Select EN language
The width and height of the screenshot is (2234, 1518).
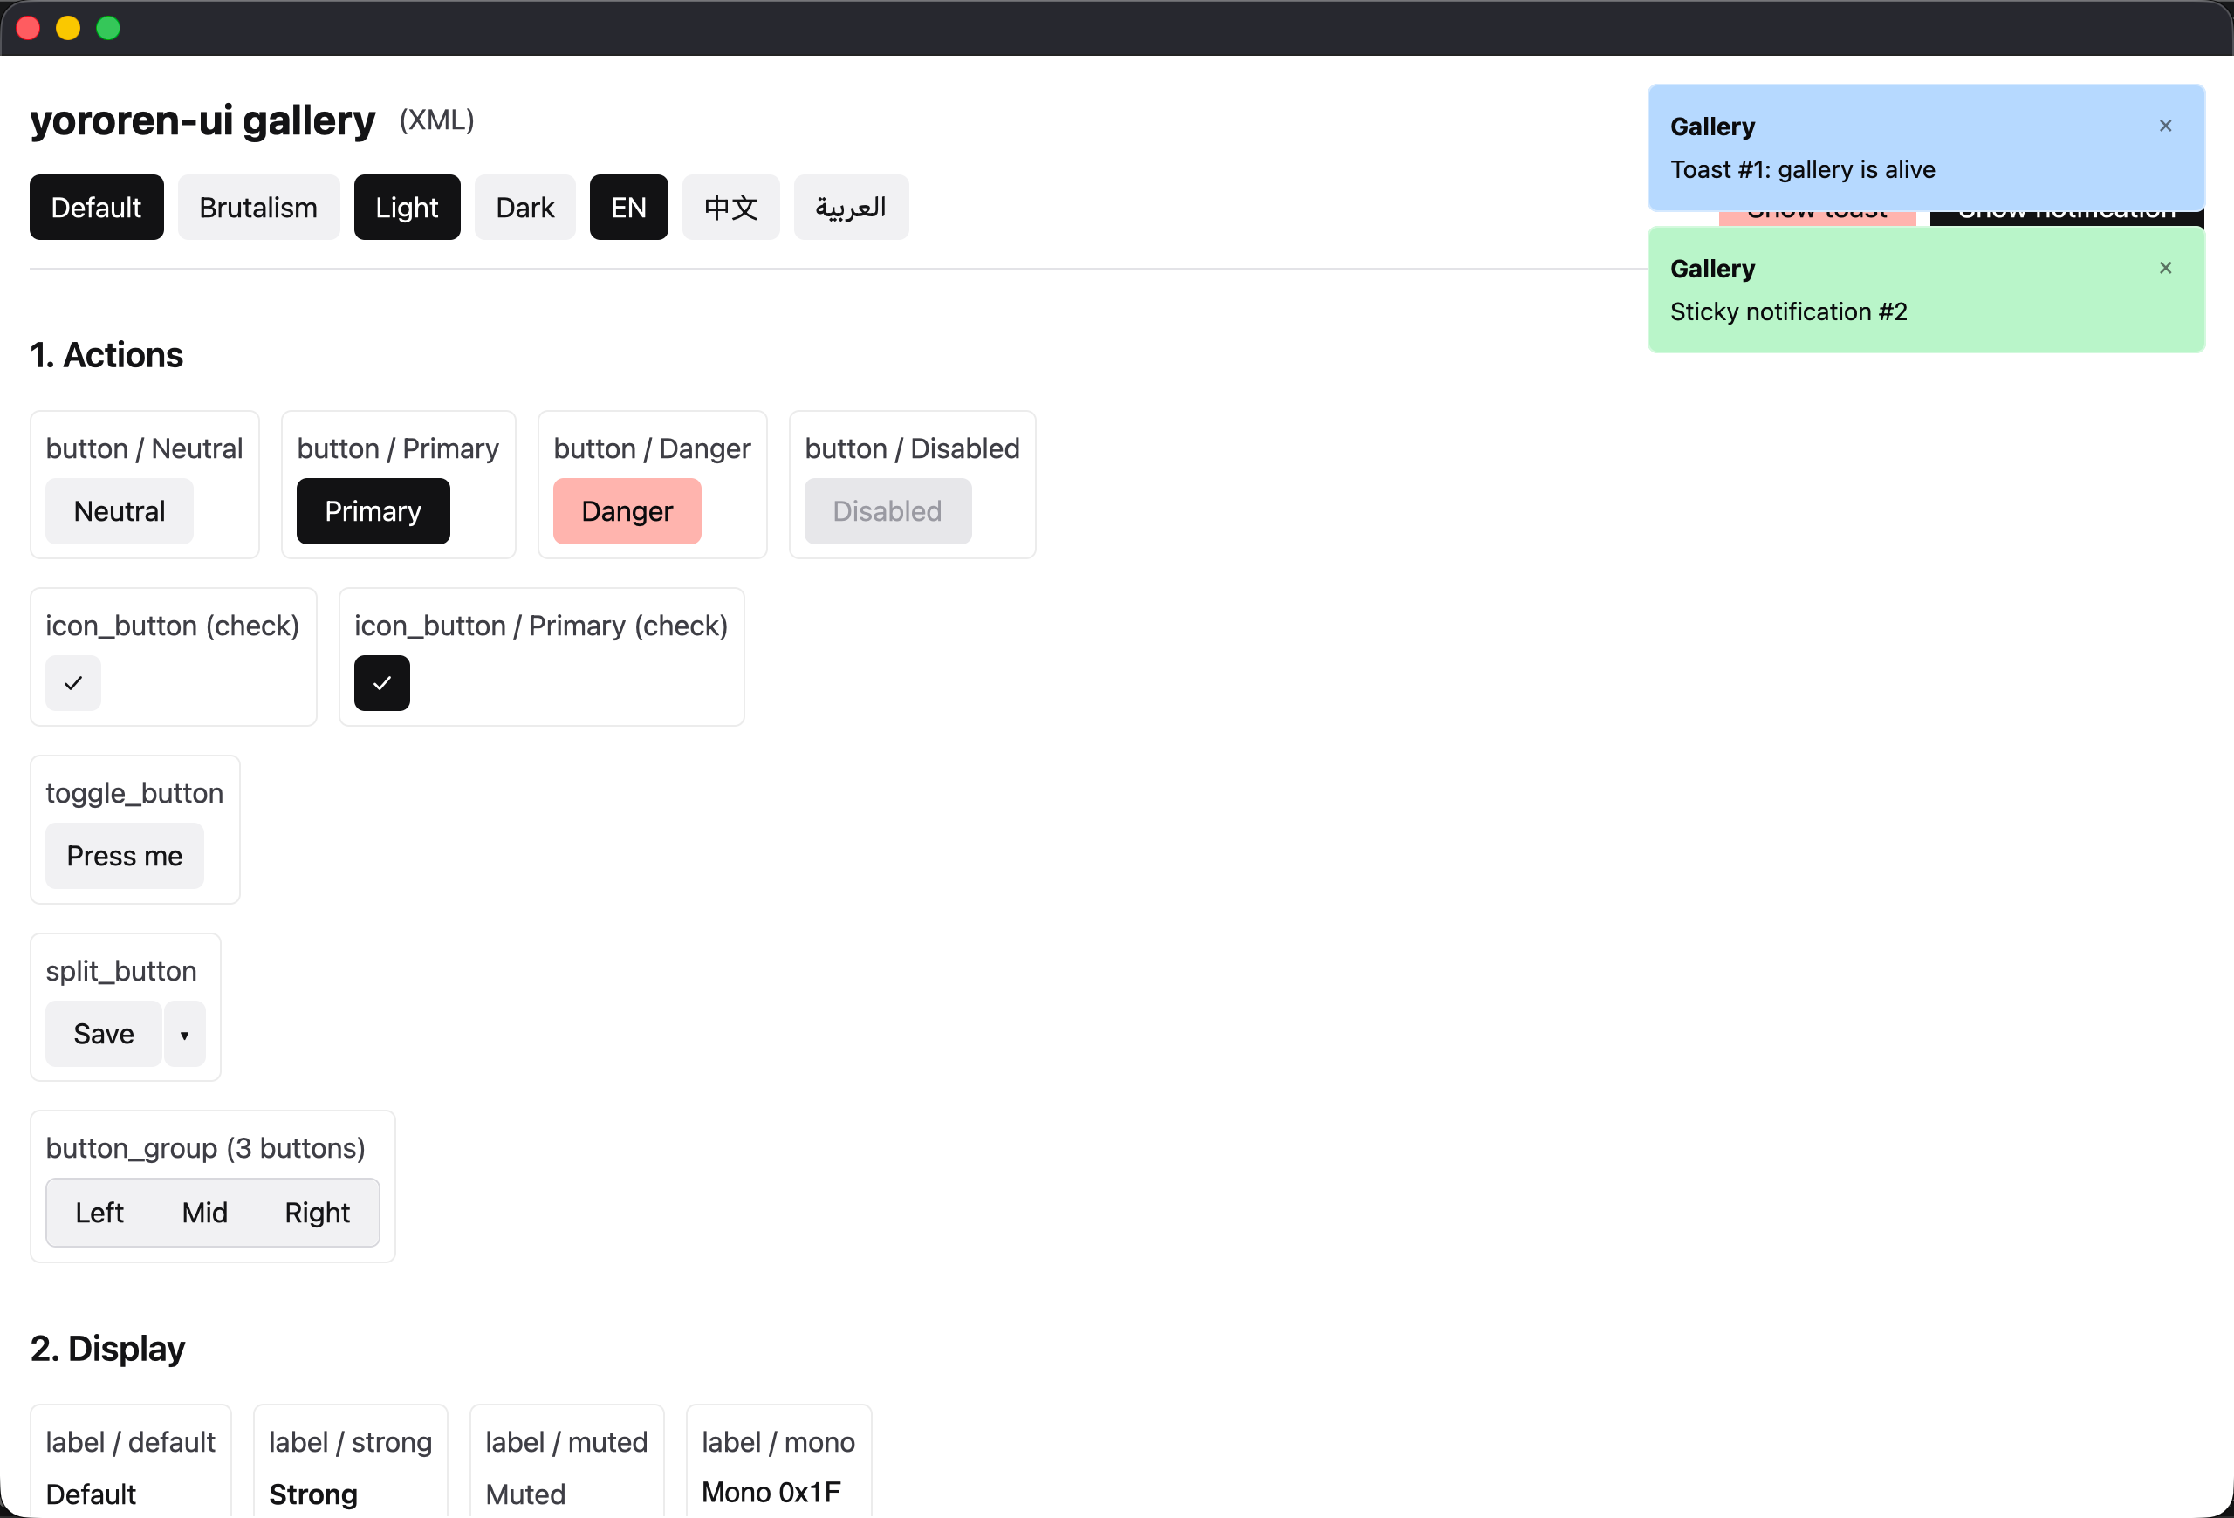[628, 208]
